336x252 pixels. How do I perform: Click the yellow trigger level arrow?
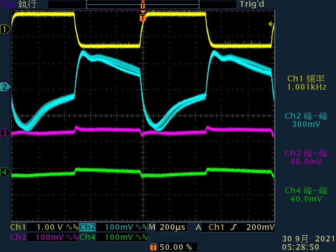[271, 24]
